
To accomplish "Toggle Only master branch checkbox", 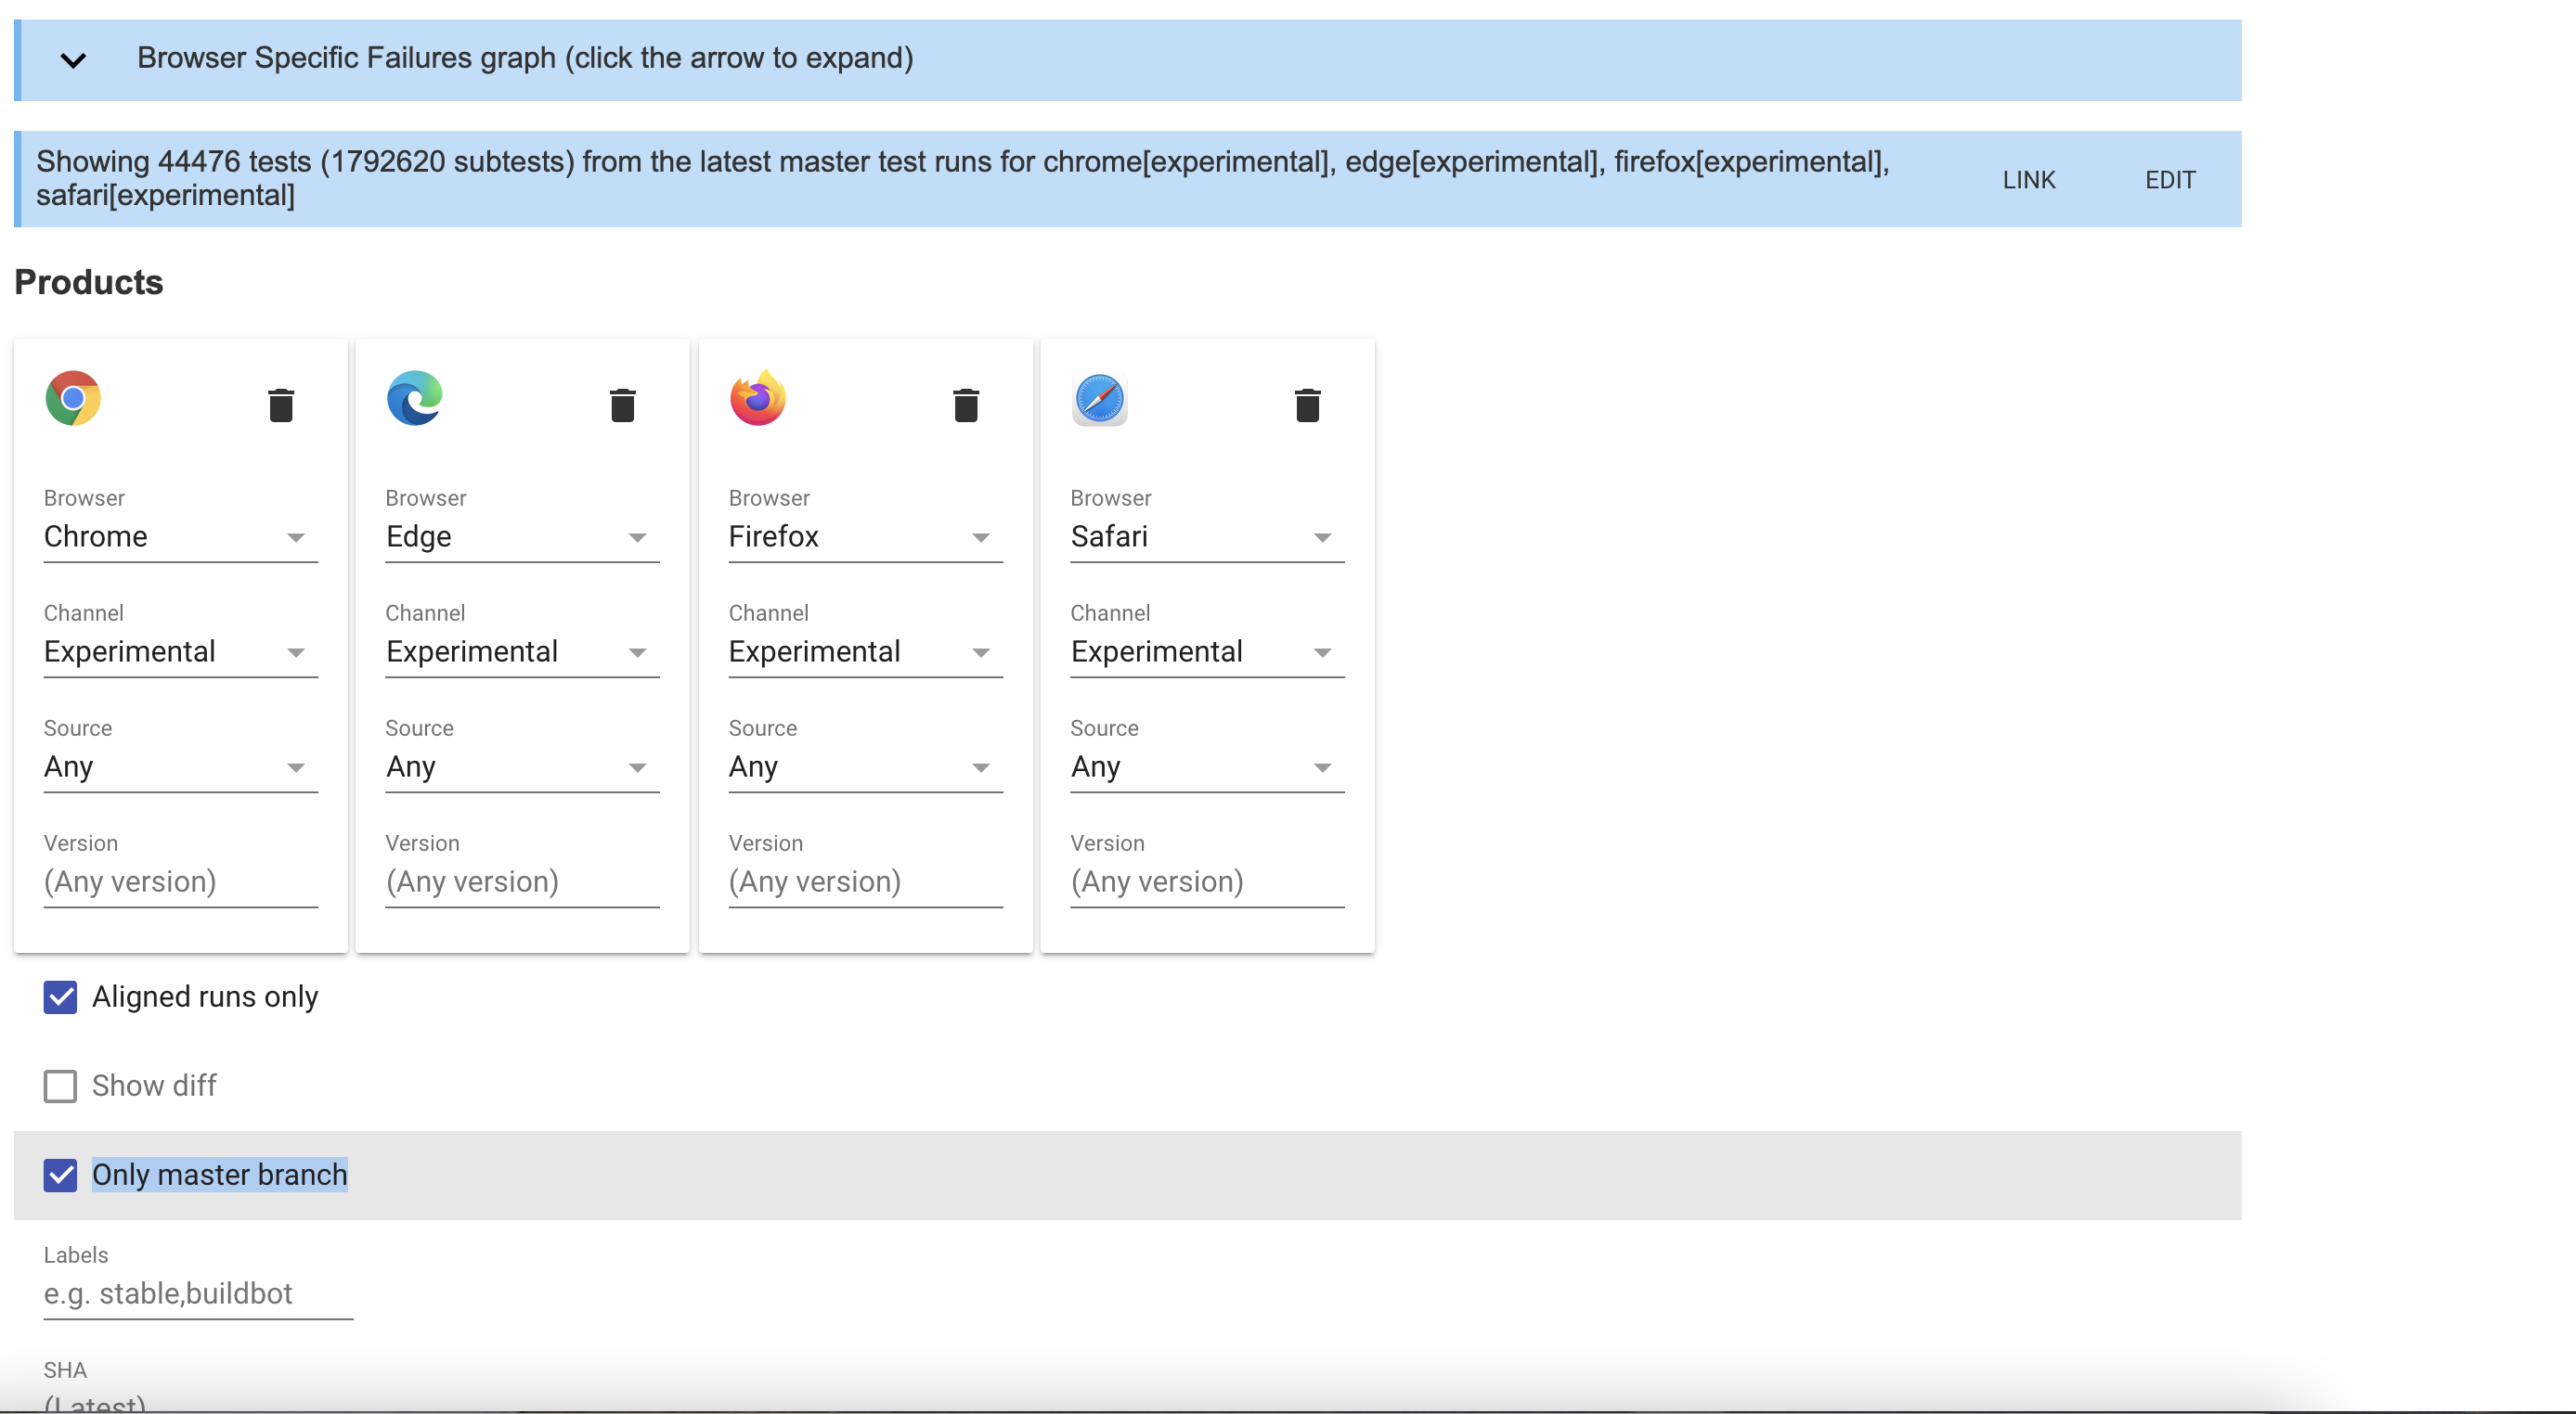I will tap(60, 1176).
